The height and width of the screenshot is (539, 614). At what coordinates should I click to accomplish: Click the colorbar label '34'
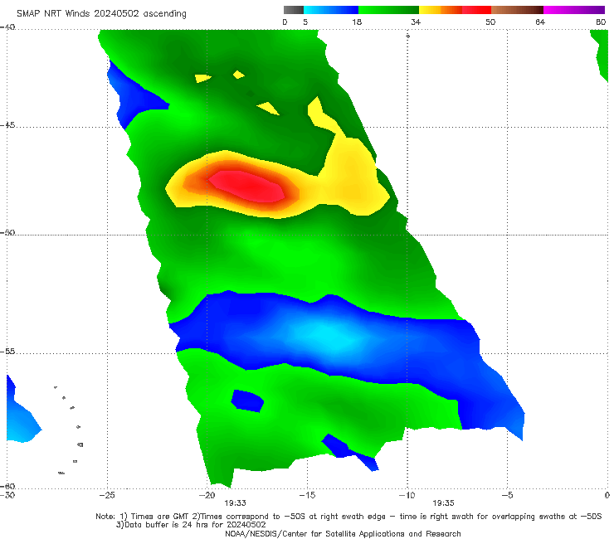pyautogui.click(x=416, y=22)
